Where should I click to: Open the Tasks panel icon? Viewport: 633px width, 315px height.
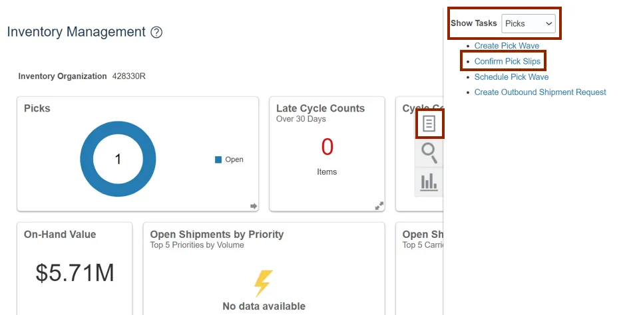[429, 124]
